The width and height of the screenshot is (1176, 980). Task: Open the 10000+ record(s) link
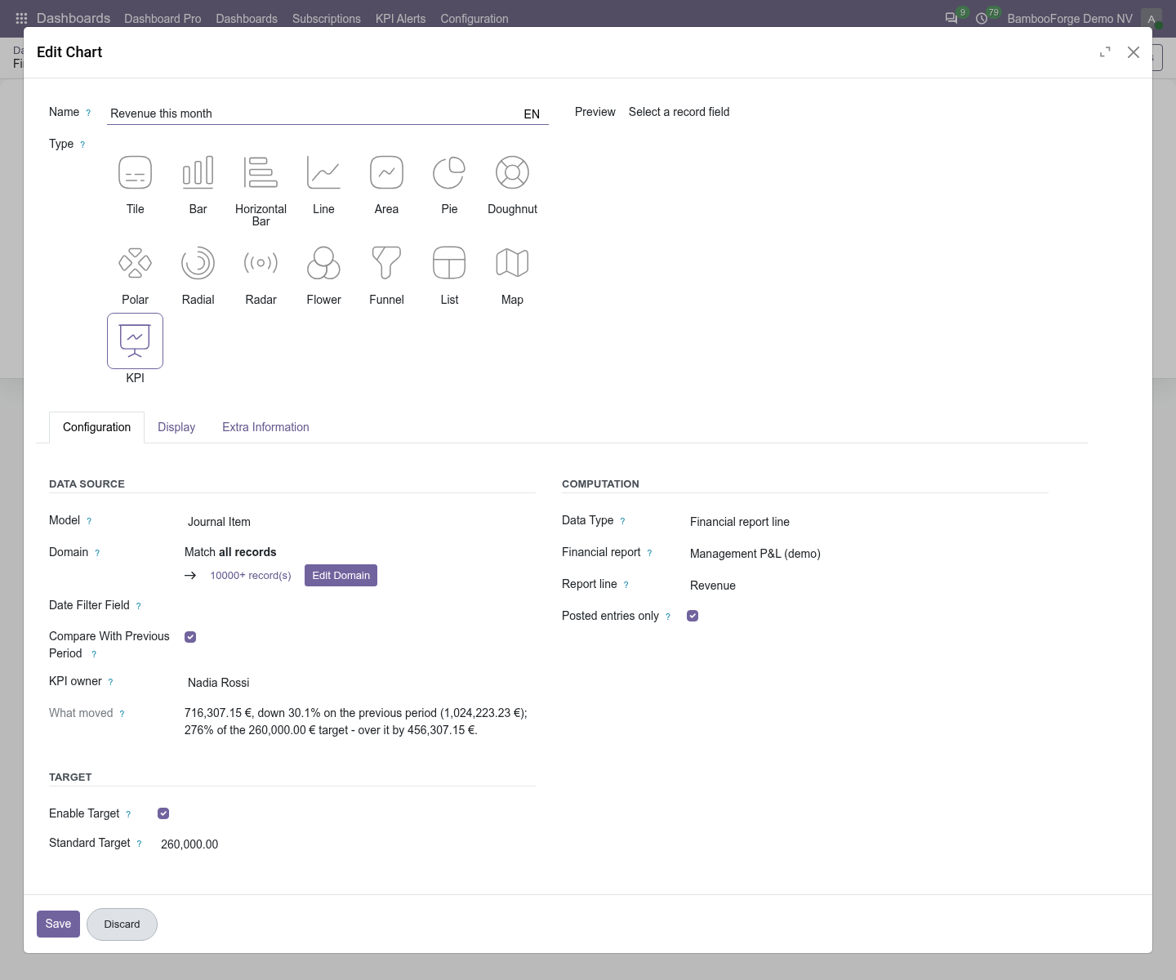click(x=251, y=576)
